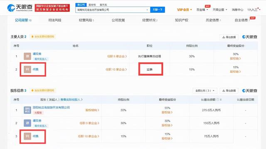This screenshot has width=266, height=149.
Task: Open the 邵阳桃花岛旅游开发有限公司 shareholder link
Action: click(x=51, y=107)
